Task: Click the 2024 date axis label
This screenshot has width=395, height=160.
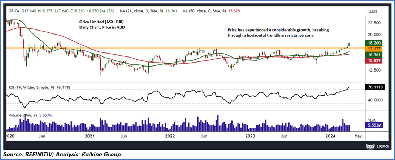Action: tap(330, 136)
